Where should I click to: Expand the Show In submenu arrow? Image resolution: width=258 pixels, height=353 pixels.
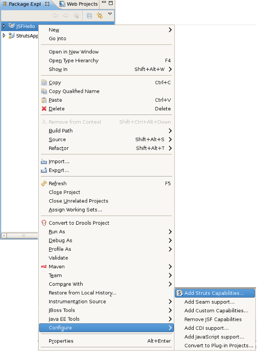(x=170, y=69)
